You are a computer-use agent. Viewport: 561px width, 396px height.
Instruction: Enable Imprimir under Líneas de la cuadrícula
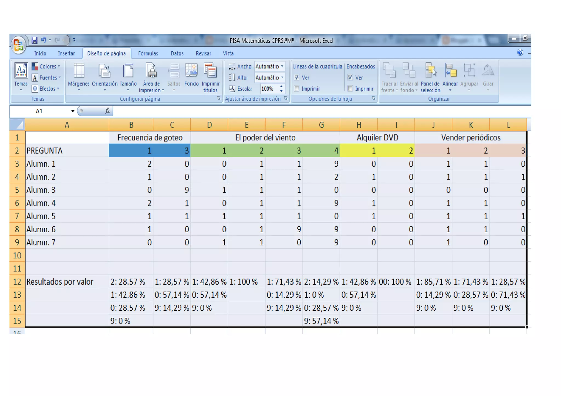click(x=297, y=89)
